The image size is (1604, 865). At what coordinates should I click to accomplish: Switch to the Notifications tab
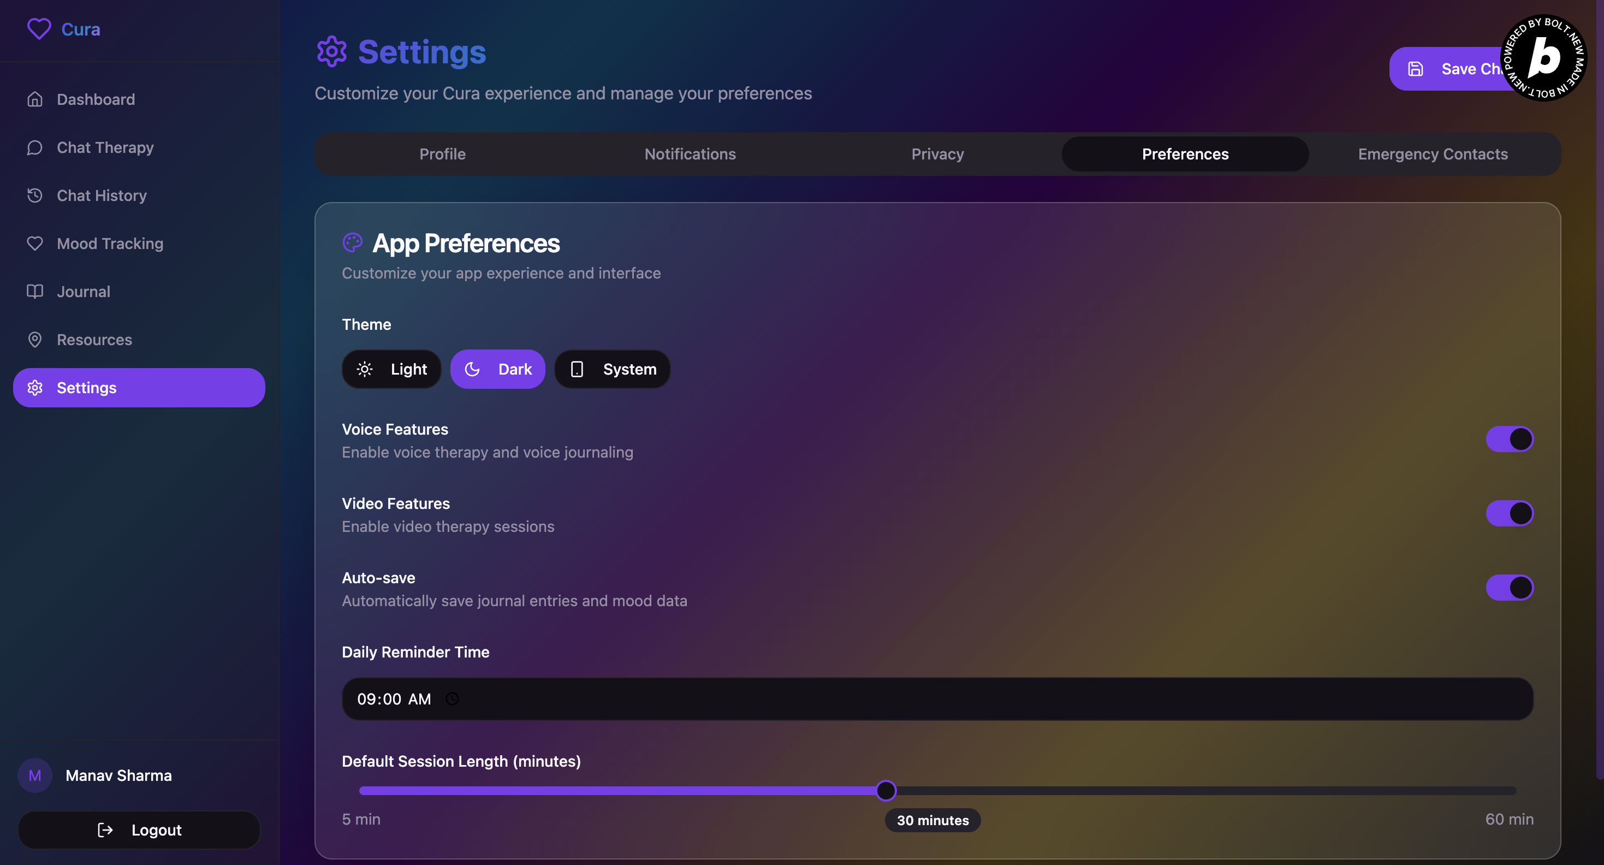(x=690, y=154)
